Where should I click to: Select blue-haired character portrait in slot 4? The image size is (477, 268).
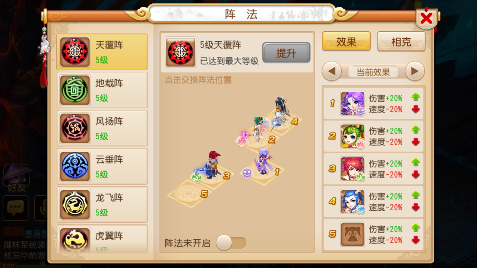pyautogui.click(x=353, y=202)
